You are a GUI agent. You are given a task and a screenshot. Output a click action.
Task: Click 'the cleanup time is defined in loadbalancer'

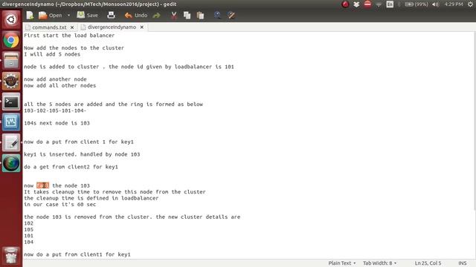91,198
